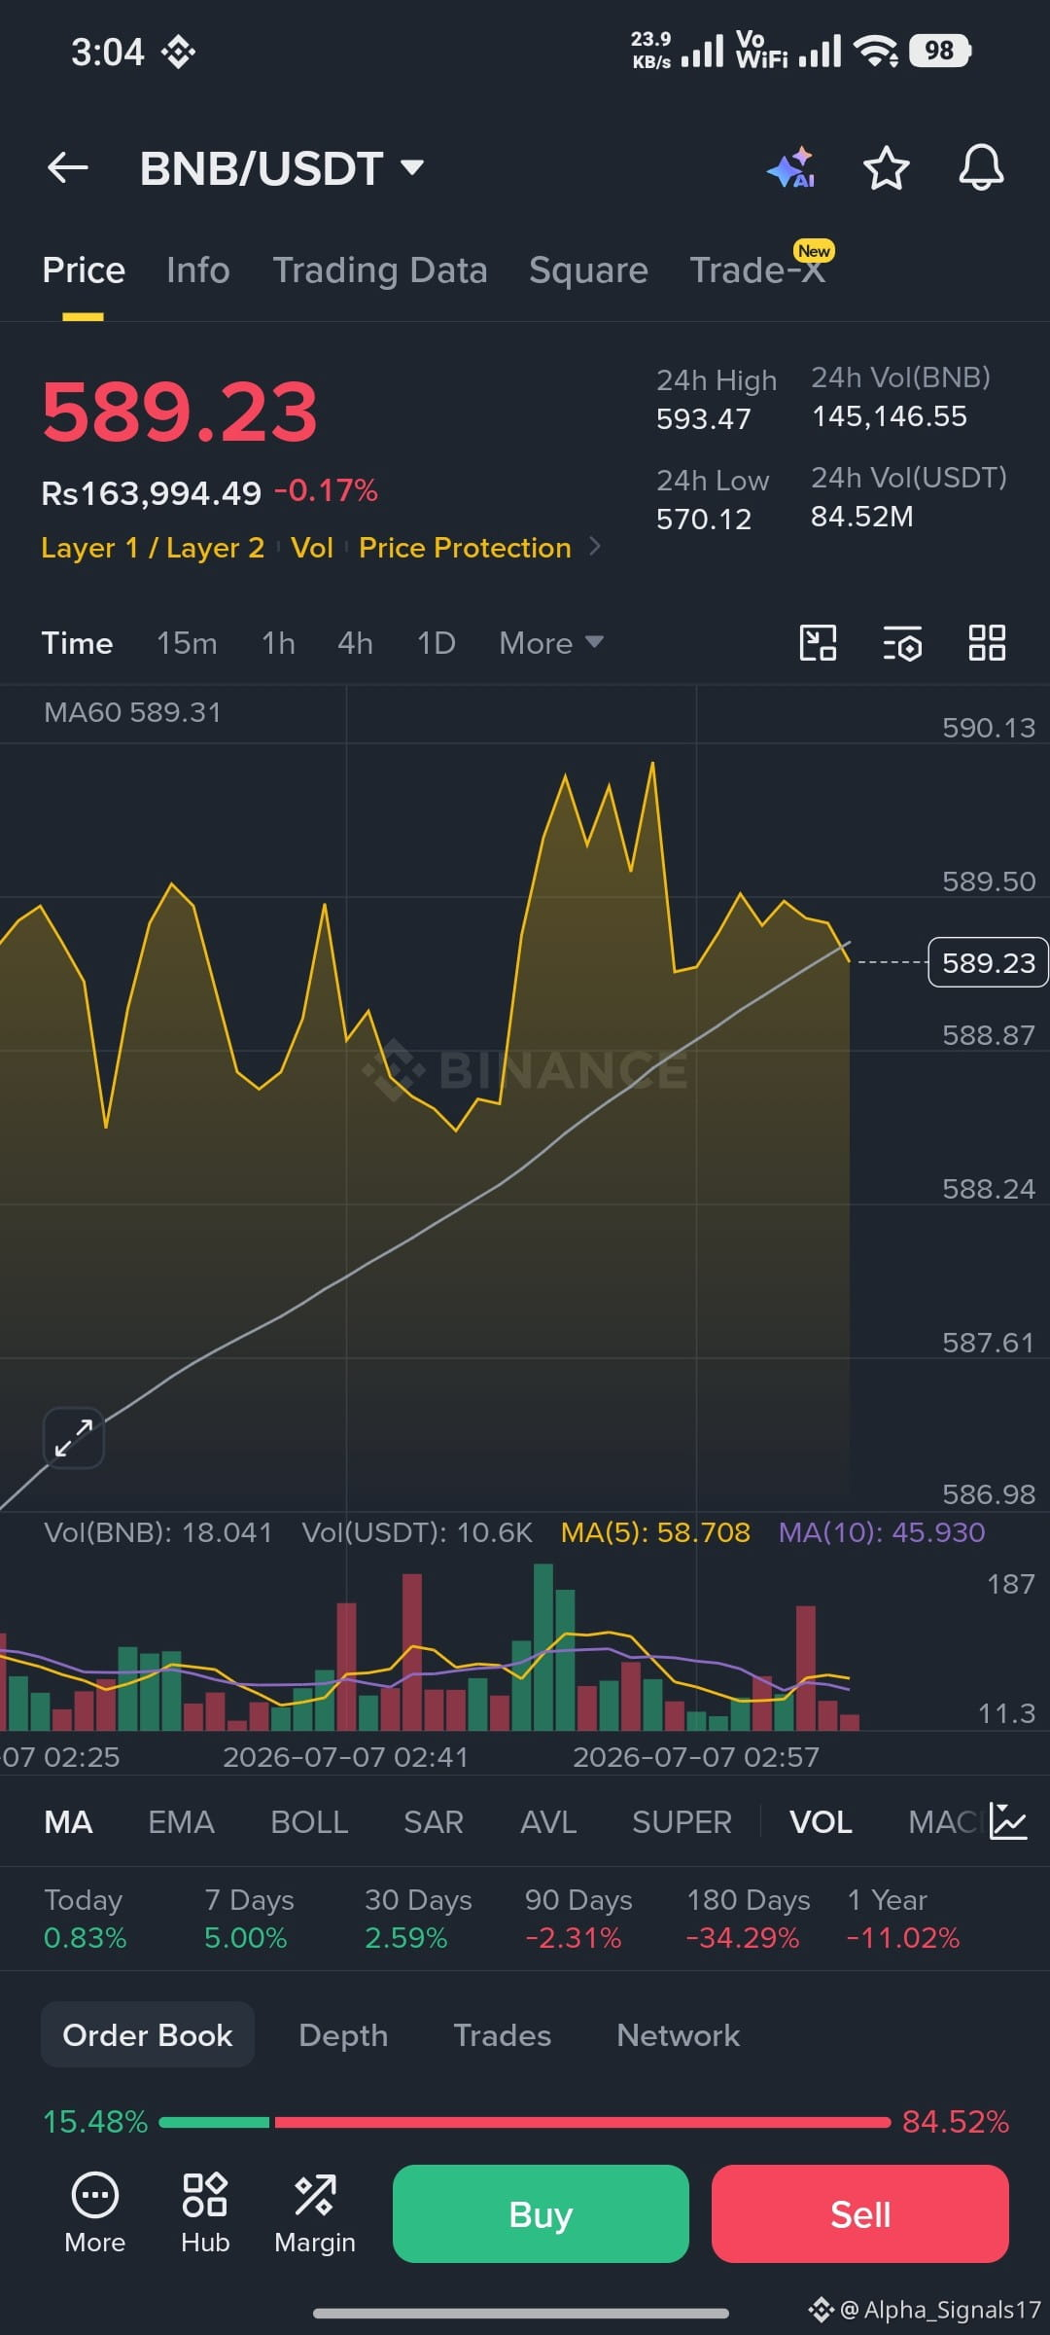This screenshot has height=2335, width=1050.
Task: Tap the 589.23 current price label on chart axis
Action: coord(988,962)
